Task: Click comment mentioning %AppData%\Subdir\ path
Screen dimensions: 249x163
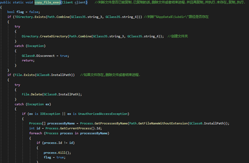Action: [176, 17]
